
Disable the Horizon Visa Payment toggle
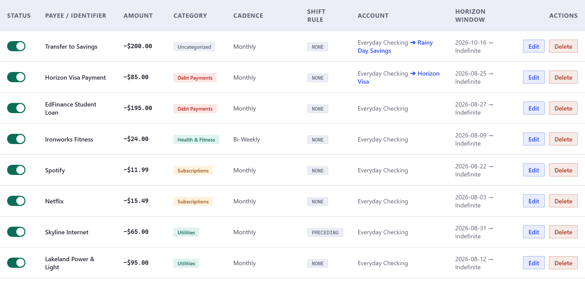pyautogui.click(x=16, y=77)
